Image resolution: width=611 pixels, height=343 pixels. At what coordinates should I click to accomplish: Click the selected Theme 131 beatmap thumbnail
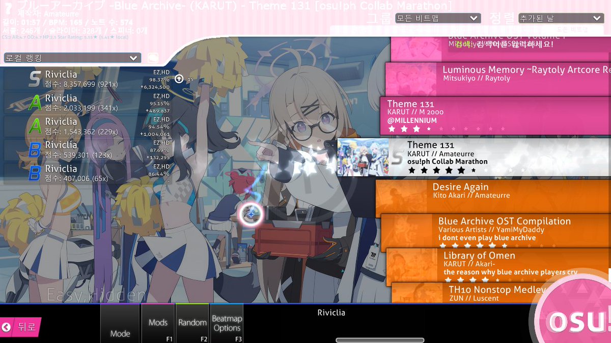click(363, 157)
